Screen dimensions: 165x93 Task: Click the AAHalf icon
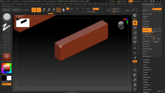pyautogui.click(x=135, y=38)
